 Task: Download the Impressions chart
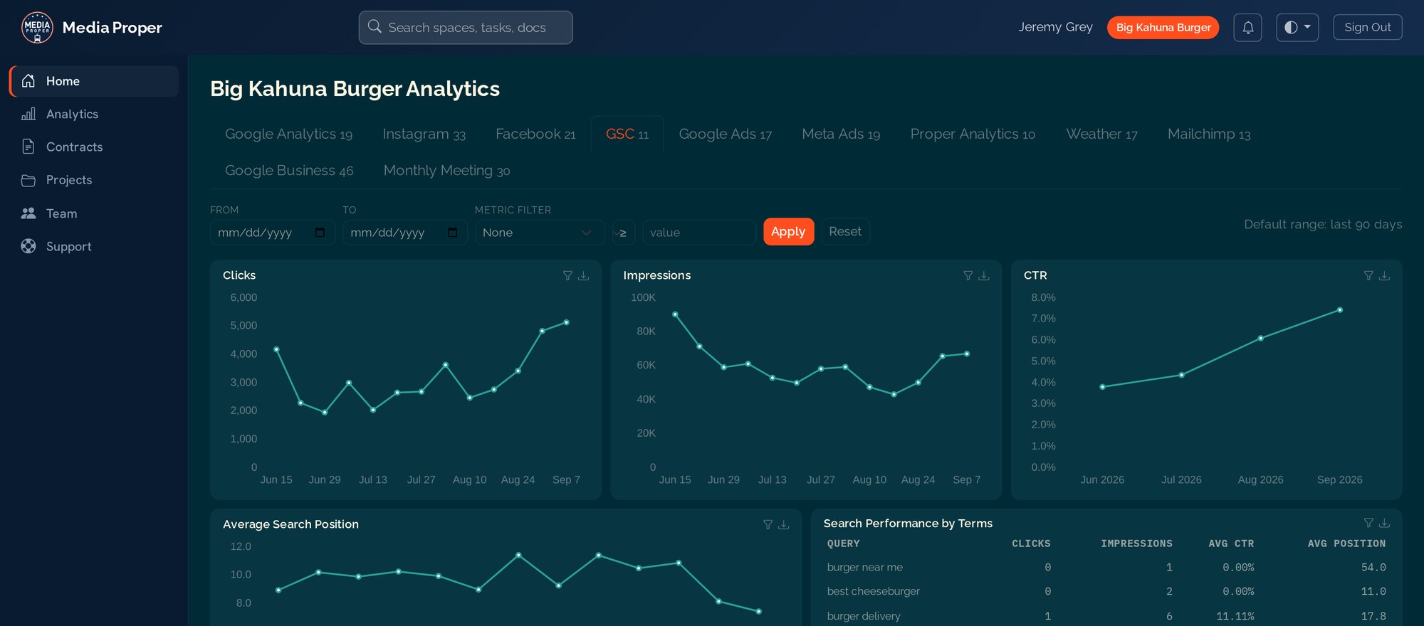(984, 275)
